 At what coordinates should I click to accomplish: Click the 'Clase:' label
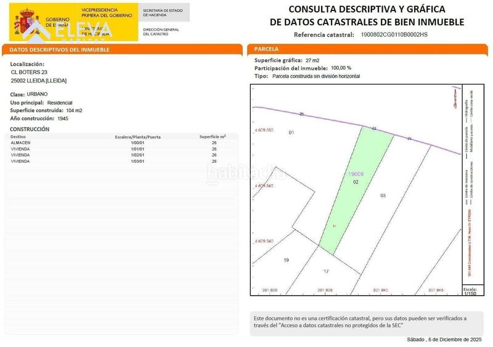click(x=17, y=94)
